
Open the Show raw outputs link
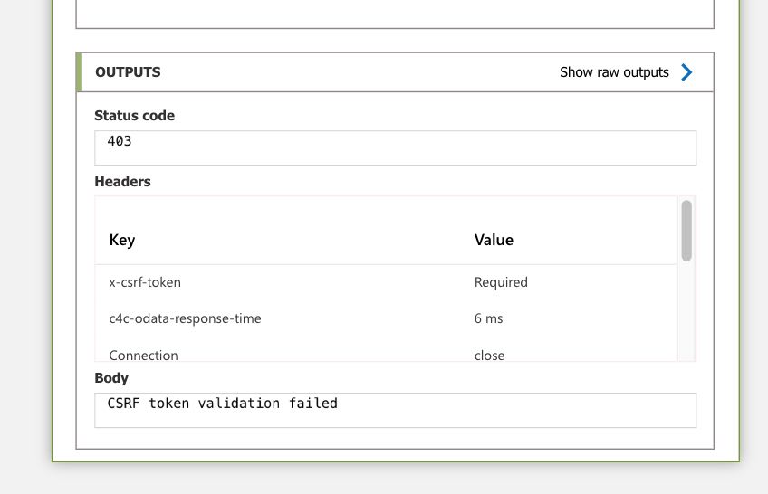coord(614,72)
